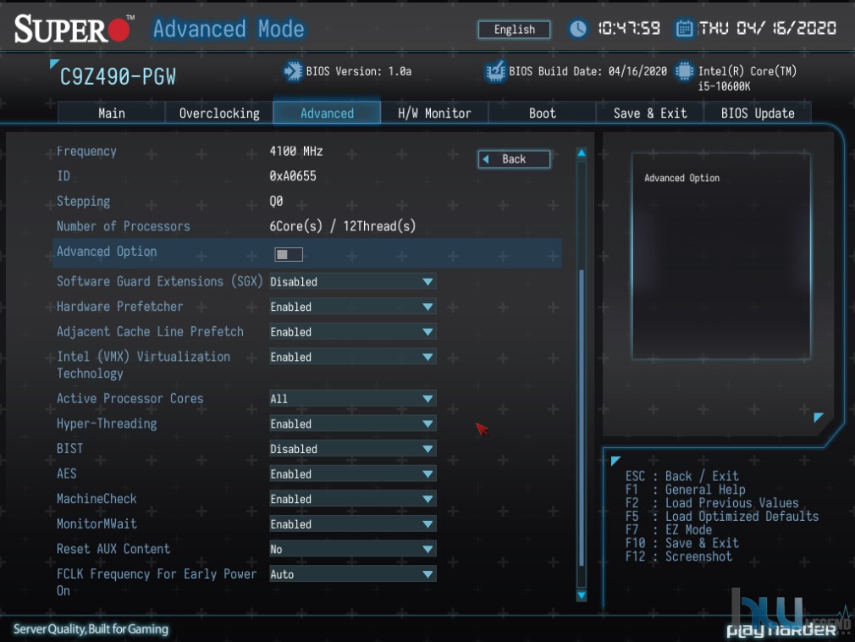Click the Stepping value Q0
Viewport: 855px width, 642px height.
276,202
